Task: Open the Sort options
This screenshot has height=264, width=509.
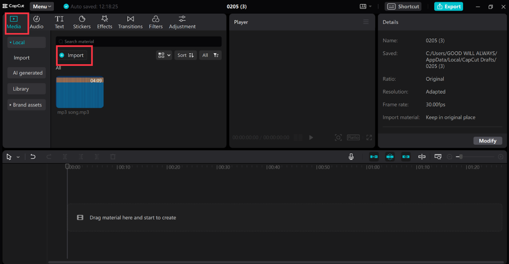Action: tap(185, 55)
